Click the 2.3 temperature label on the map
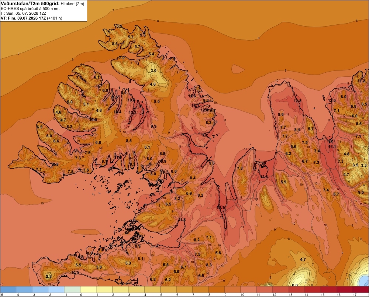The image size is (369, 297). (x=49, y=276)
